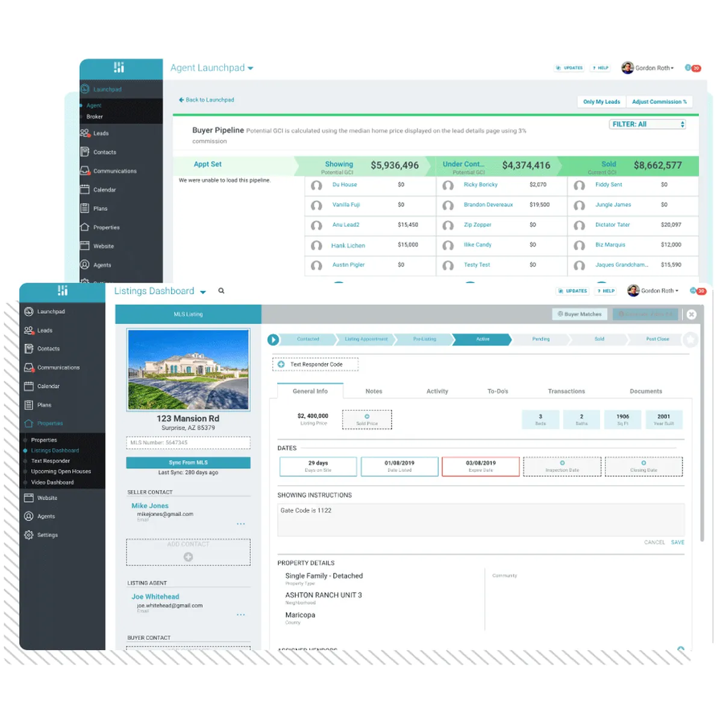Switch to Documents tab
The width and height of the screenshot is (723, 708).
(x=646, y=391)
